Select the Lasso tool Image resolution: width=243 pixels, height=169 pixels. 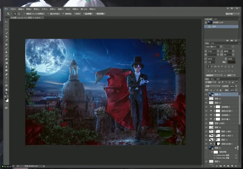(x=6, y=29)
